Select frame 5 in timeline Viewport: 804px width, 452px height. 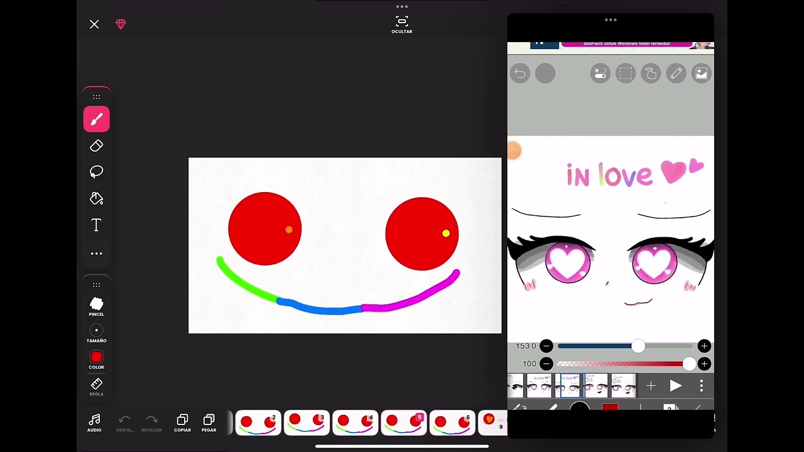pyautogui.click(x=404, y=423)
